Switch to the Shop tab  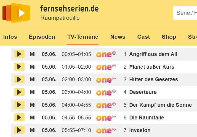pyautogui.click(x=169, y=37)
